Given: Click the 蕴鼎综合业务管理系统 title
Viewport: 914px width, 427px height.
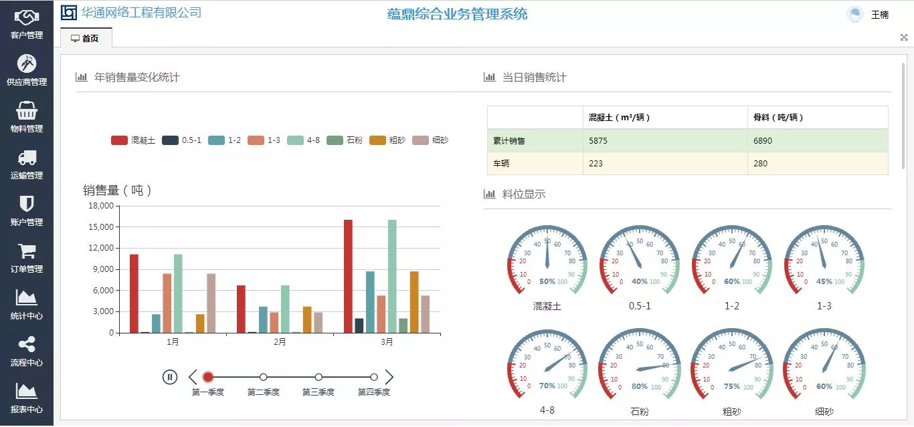Looking at the screenshot, I should (458, 14).
